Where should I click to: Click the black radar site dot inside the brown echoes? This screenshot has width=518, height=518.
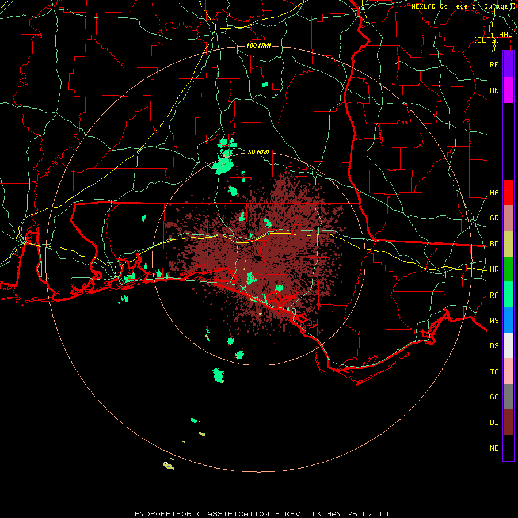[x=258, y=258]
